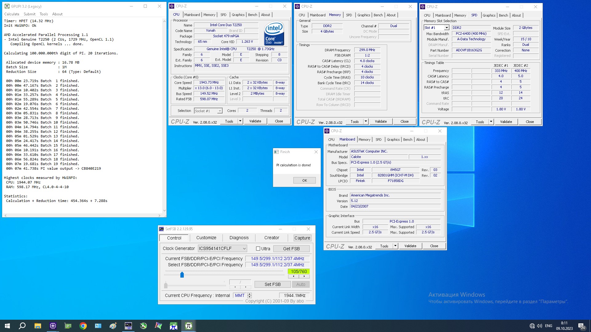Image resolution: width=591 pixels, height=332 pixels.
Task: Switch to Creator tab in SetFSB
Action: pos(271,238)
